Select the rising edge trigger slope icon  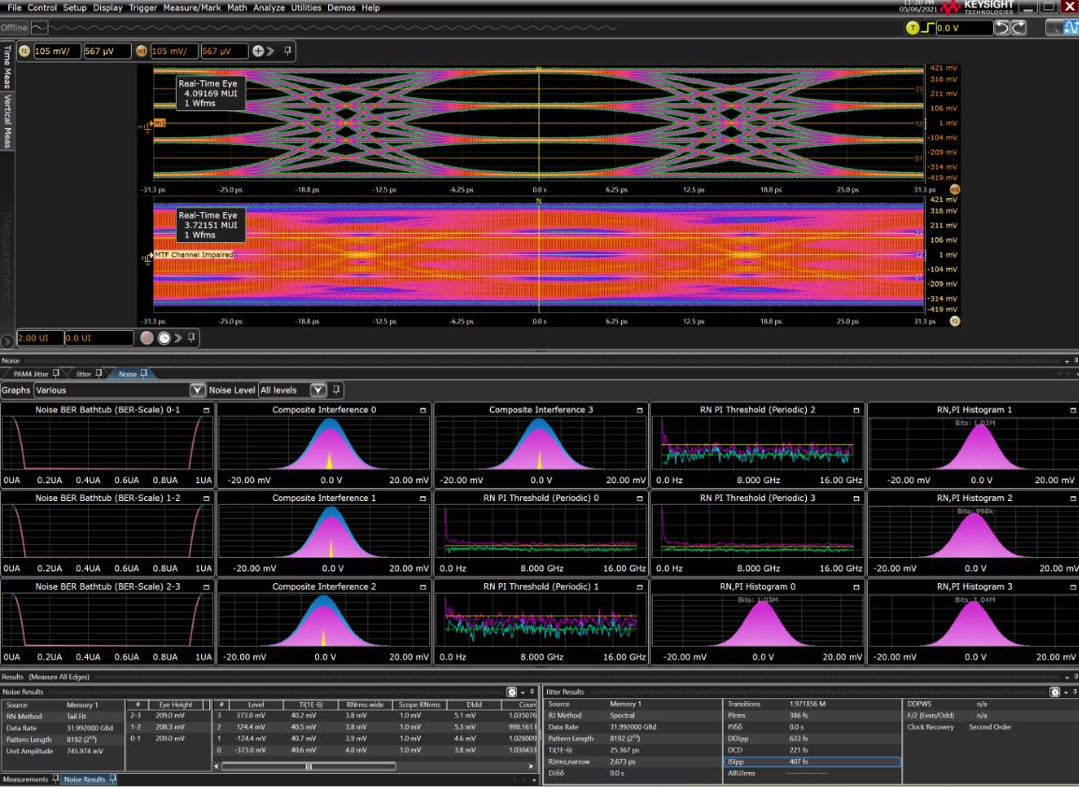[x=928, y=27]
